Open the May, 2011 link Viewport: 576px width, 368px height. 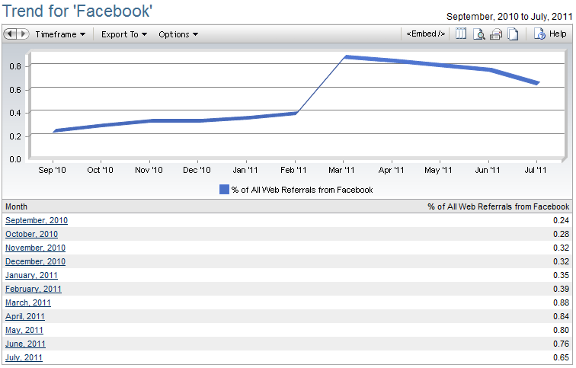pyautogui.click(x=24, y=330)
